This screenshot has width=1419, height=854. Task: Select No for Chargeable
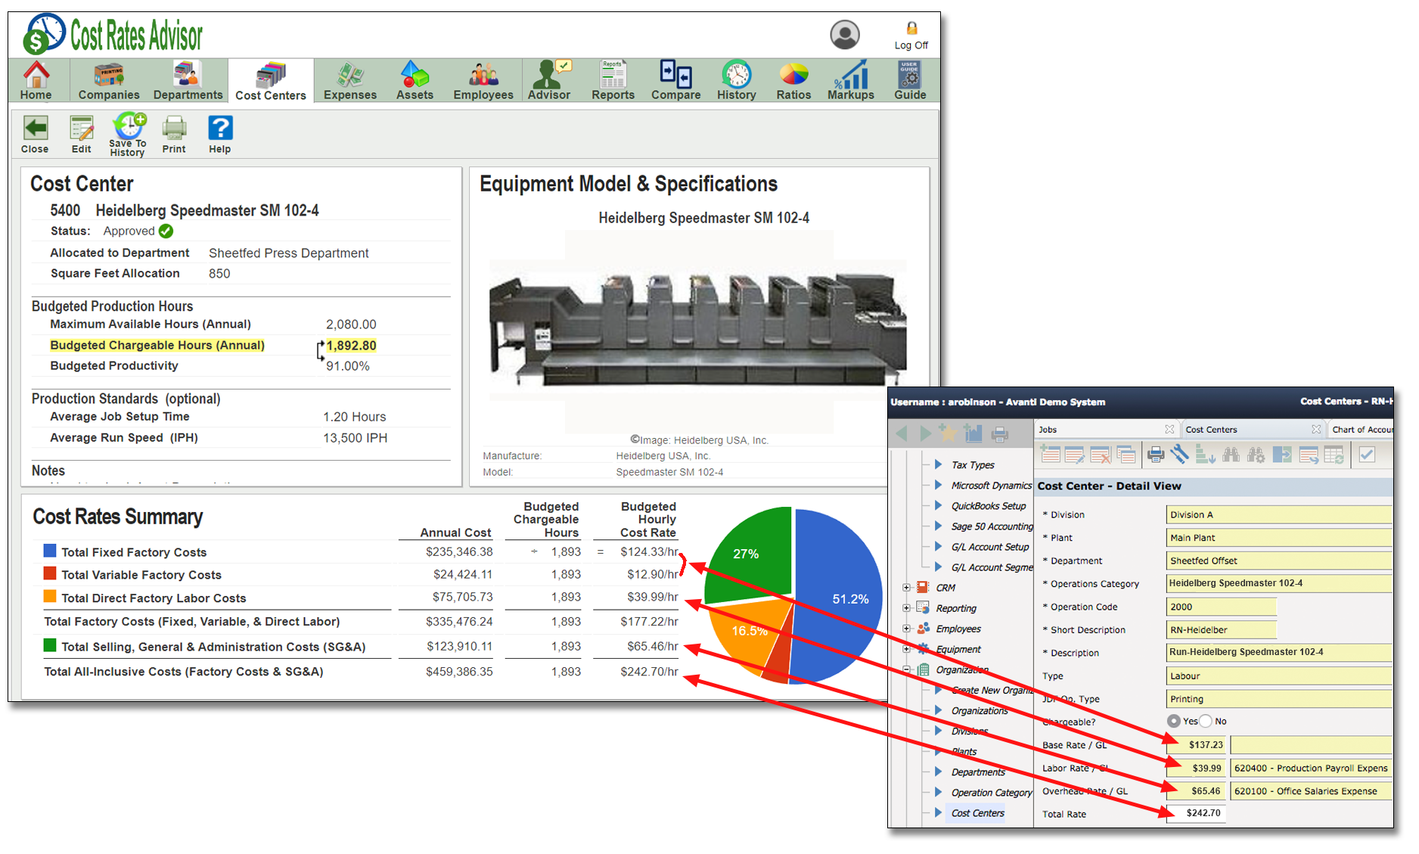(1206, 721)
